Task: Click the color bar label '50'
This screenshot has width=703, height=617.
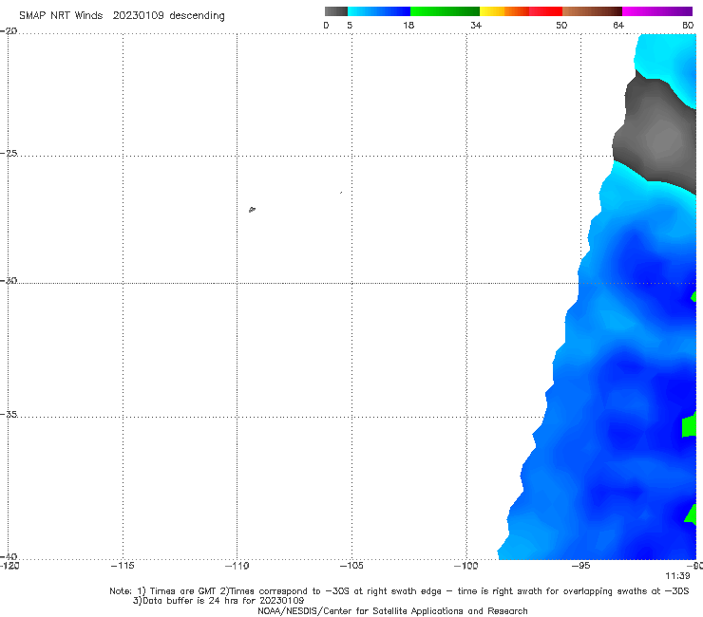Action: tap(561, 25)
